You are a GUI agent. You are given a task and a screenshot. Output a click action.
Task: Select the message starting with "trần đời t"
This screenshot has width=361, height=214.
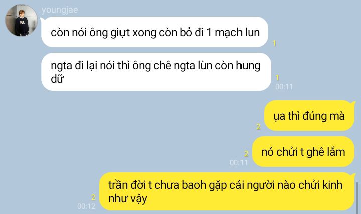tap(227, 191)
